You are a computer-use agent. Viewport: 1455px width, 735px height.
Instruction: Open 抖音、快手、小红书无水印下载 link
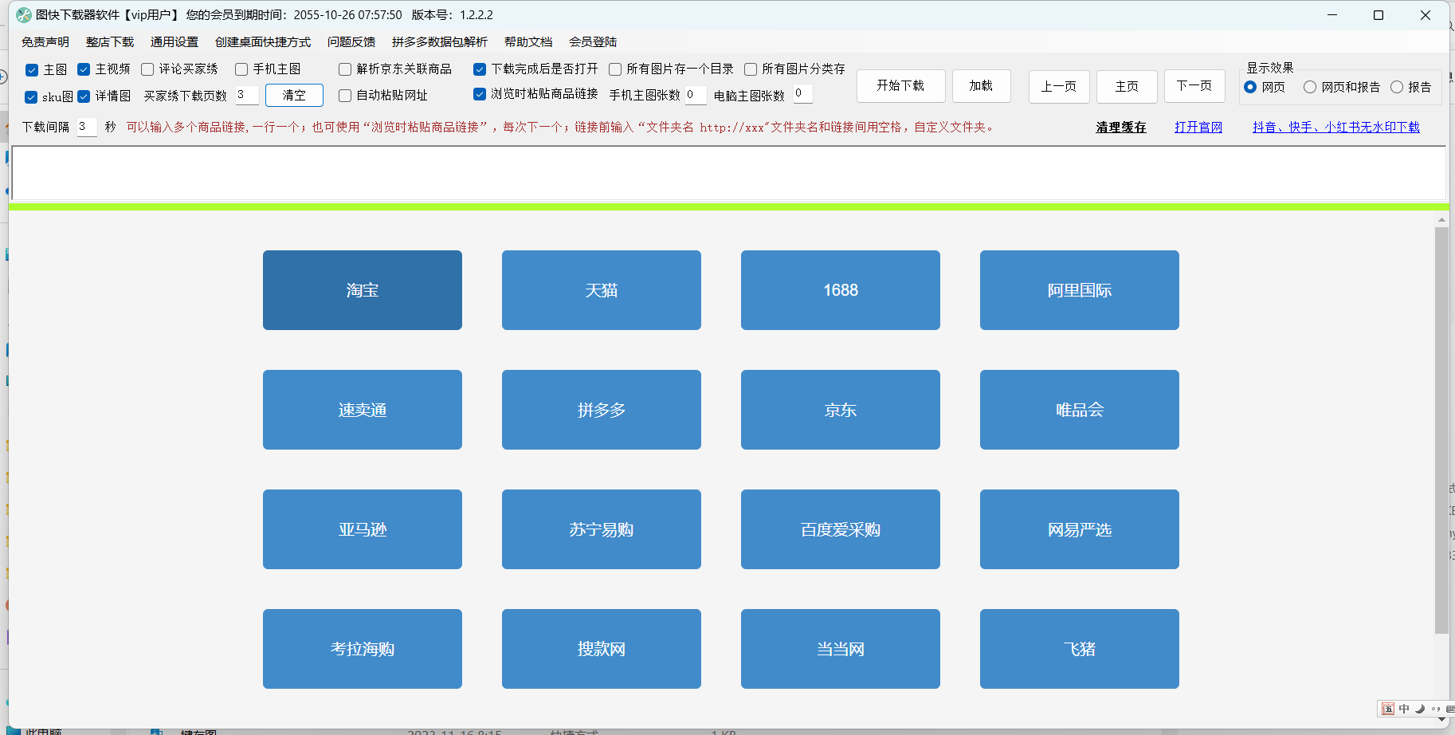1335,127
